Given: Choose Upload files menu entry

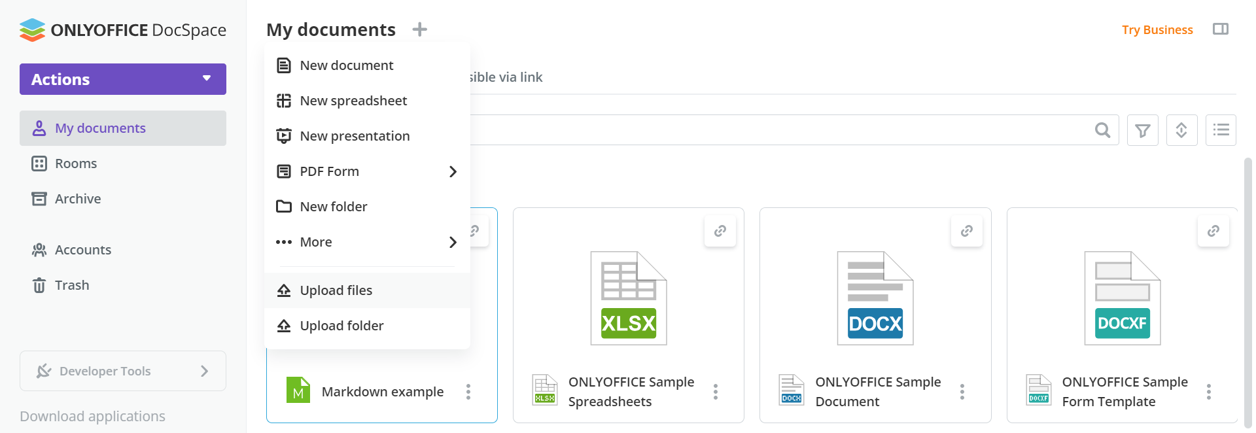Looking at the screenshot, I should 336,290.
